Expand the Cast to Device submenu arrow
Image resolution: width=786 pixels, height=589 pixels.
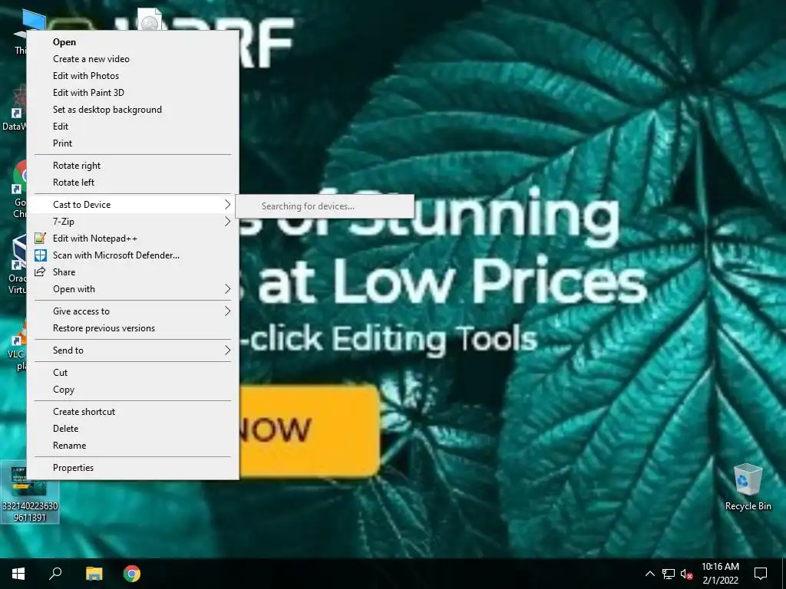pos(227,204)
